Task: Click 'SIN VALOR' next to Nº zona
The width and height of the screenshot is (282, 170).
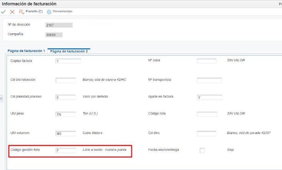Action: click(x=236, y=60)
